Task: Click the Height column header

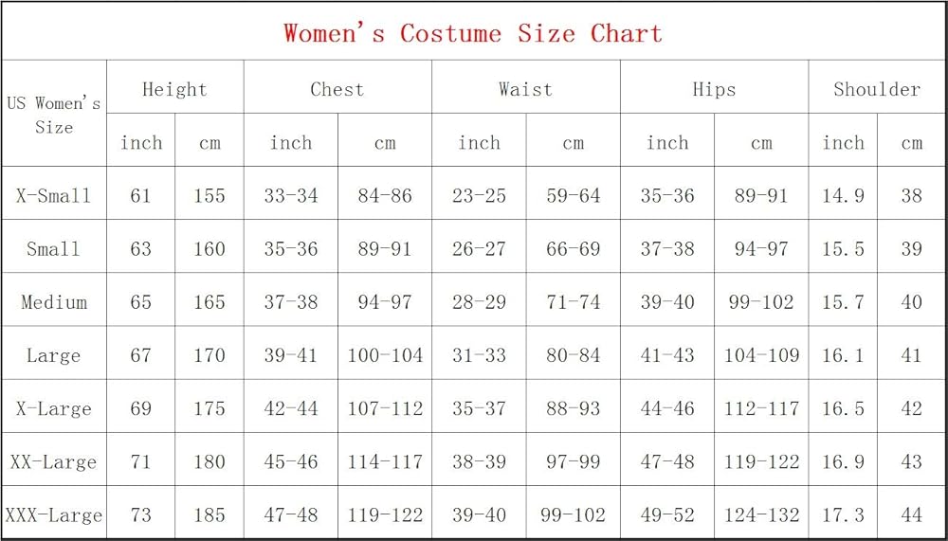Action: pos(174,89)
